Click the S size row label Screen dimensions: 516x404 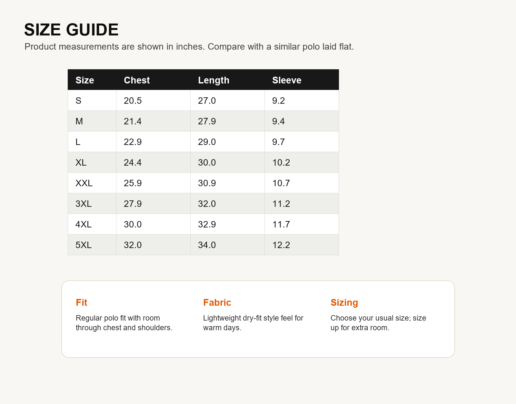(78, 101)
